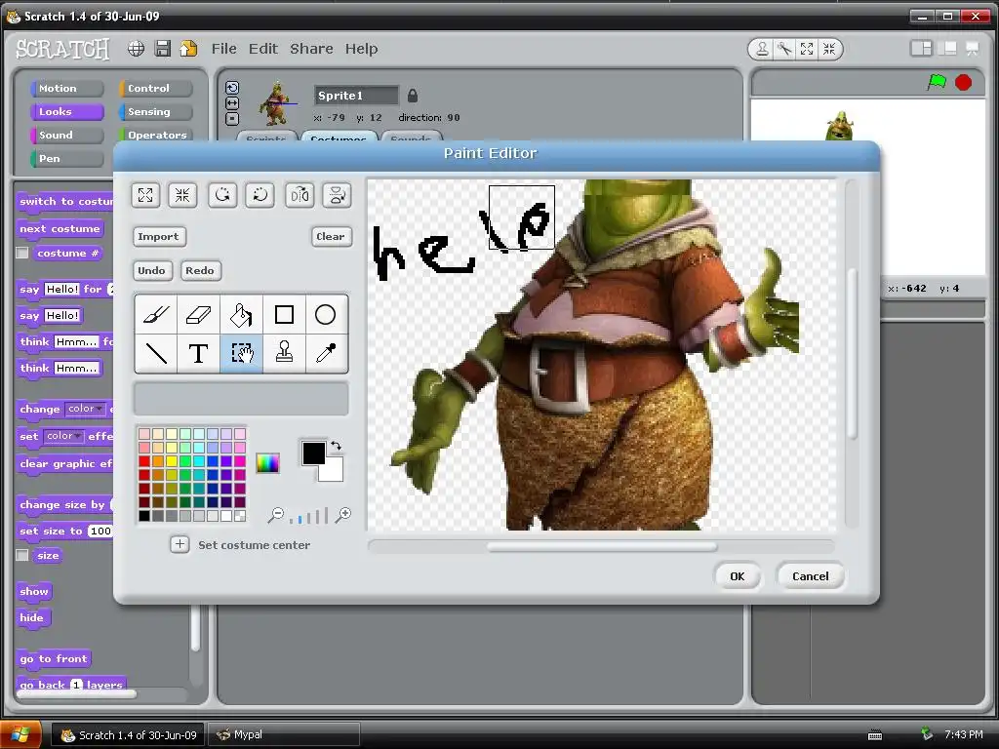The height and width of the screenshot is (749, 999).
Task: Open the color dropdown in change effect block
Action: click(x=86, y=409)
